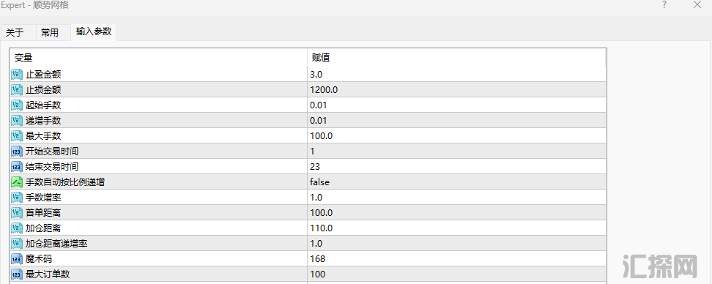Click the icon next to 起始手数
This screenshot has height=284, width=712.
[17, 105]
